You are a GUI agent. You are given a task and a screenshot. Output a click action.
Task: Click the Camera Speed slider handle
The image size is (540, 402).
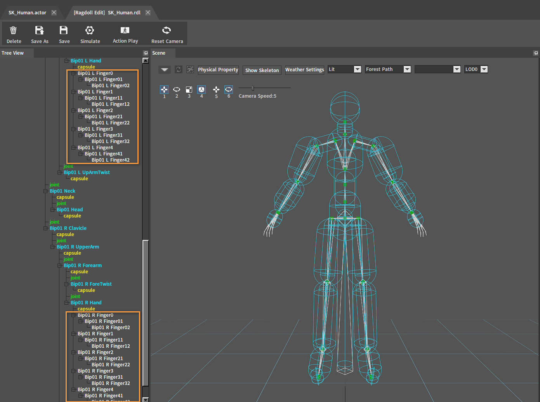tap(253, 88)
